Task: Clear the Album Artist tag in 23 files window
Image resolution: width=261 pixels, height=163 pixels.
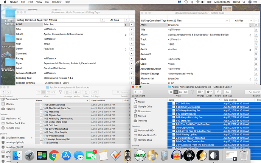Action: point(256,79)
